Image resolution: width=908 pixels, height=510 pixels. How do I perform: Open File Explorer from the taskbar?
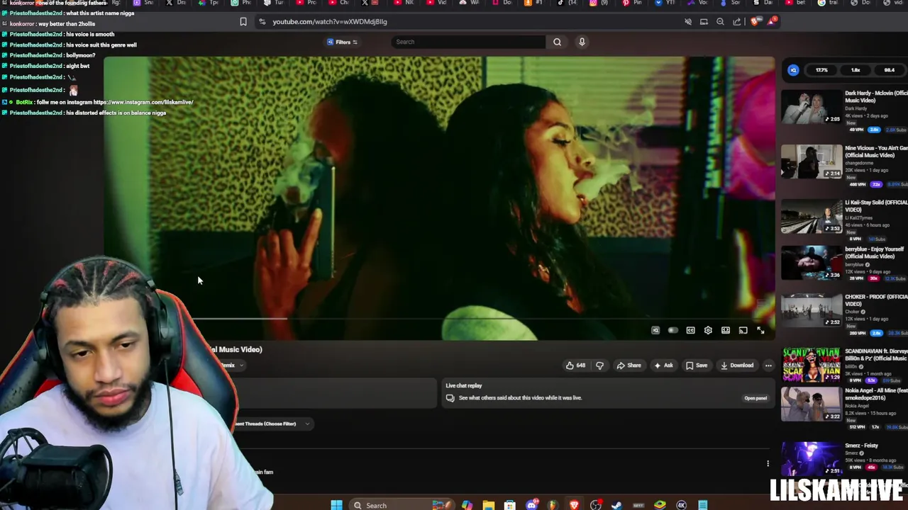click(488, 505)
